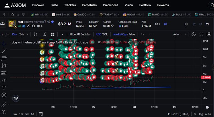Open the MANG $14.3K ticker

pyautogui.click(x=158, y=14)
